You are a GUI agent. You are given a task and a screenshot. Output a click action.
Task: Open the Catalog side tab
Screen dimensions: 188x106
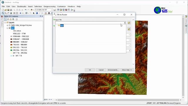[x=186, y=20]
